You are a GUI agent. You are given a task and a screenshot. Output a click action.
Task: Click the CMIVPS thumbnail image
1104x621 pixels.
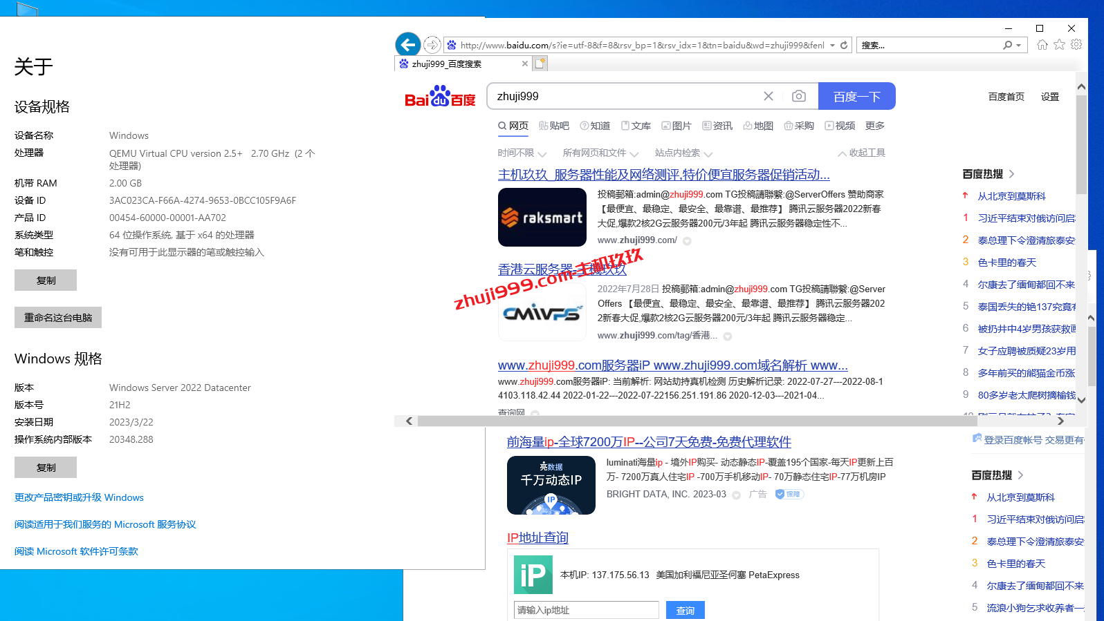542,312
